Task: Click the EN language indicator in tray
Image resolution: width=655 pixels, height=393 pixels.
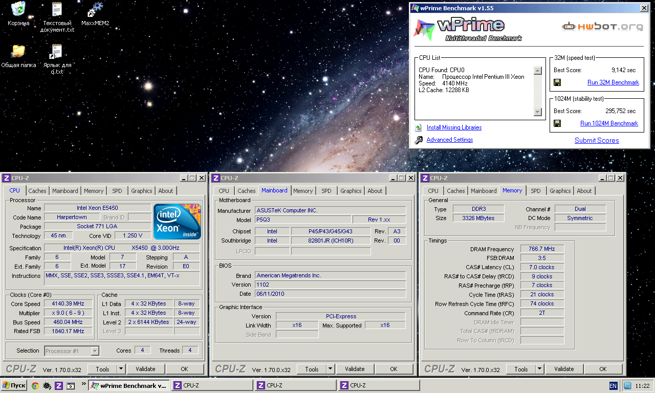Action: point(613,386)
